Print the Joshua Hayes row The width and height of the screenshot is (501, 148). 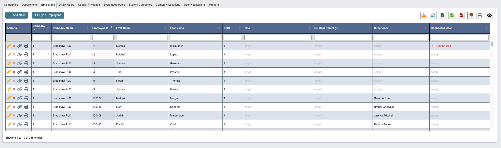26,89
